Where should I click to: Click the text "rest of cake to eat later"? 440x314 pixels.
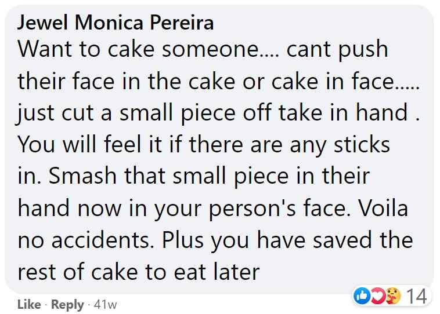[x=138, y=272]
